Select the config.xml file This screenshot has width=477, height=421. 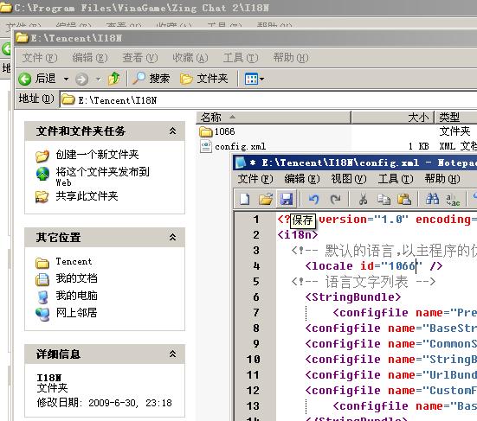[x=233, y=146]
